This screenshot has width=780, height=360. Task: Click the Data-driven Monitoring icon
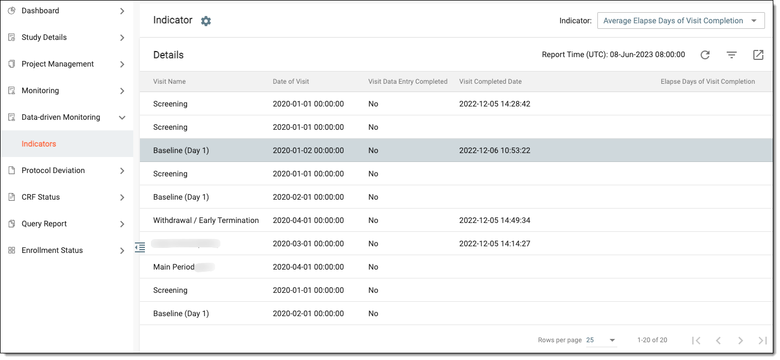pyautogui.click(x=12, y=117)
